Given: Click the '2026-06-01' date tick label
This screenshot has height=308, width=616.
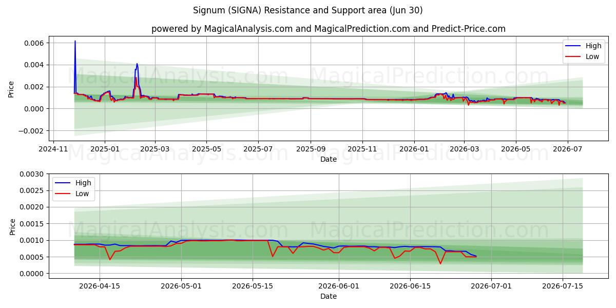Looking at the screenshot, I should pos(339,286).
